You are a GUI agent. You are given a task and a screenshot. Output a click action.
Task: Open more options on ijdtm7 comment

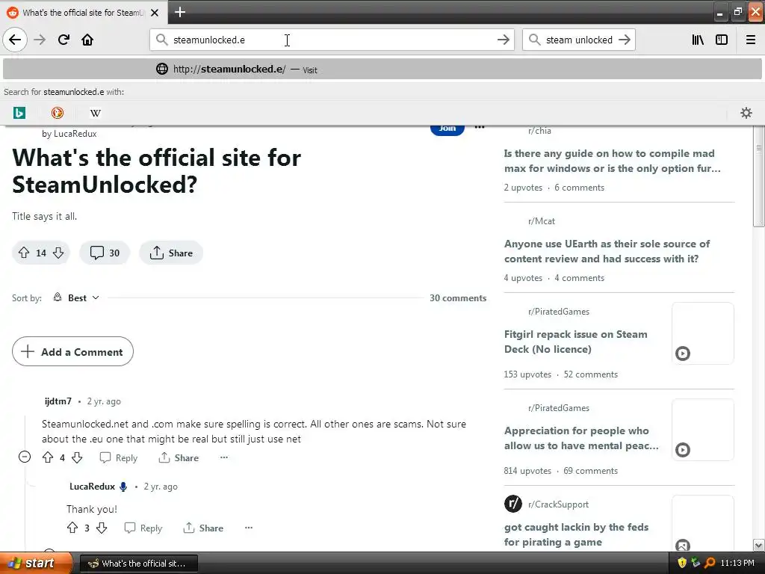(224, 457)
